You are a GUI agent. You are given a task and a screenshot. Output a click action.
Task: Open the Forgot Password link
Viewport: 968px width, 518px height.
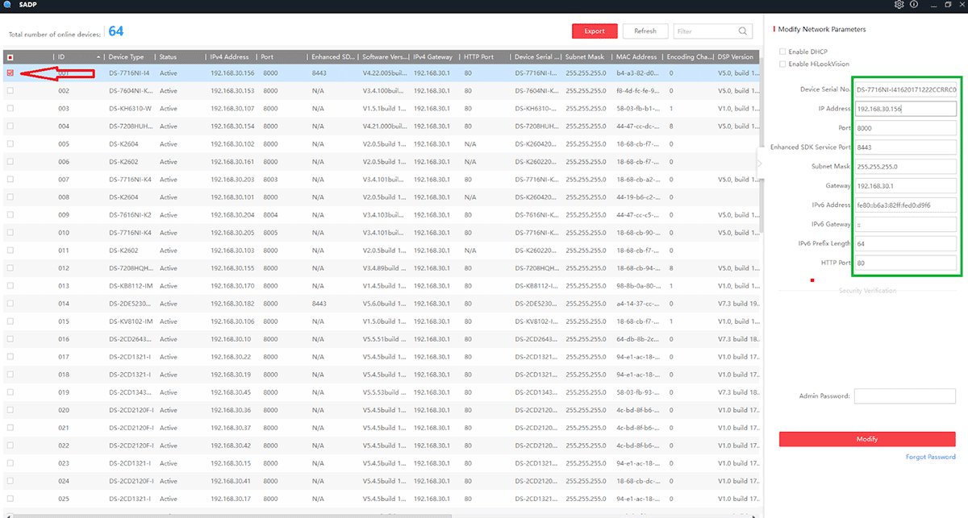(x=931, y=457)
